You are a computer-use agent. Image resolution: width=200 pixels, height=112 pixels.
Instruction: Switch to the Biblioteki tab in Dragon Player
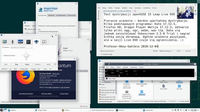(x=51, y=15)
